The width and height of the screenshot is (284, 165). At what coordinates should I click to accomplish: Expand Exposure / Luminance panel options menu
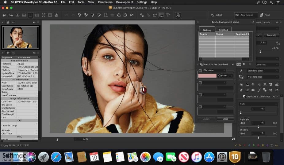coord(274,97)
